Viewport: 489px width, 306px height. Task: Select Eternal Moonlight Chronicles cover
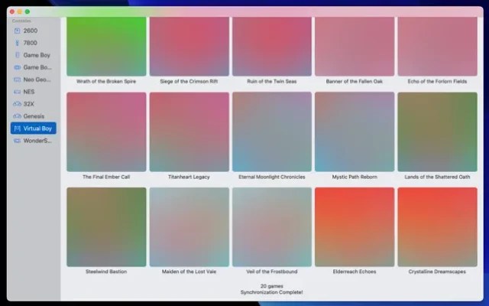click(272, 132)
